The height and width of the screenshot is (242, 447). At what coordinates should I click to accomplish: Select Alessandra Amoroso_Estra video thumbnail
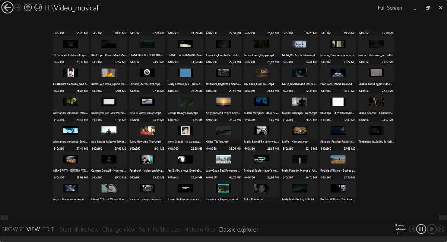71,102
